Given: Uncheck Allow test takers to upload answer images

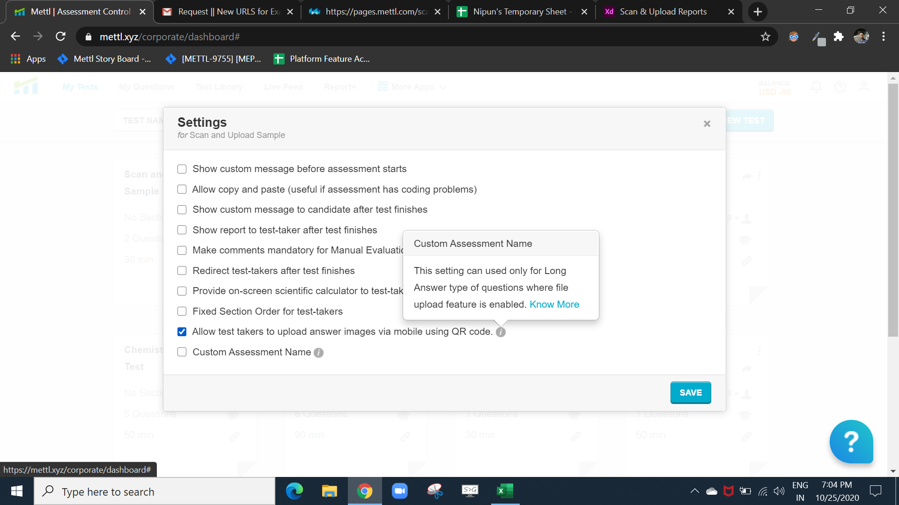Looking at the screenshot, I should point(182,332).
